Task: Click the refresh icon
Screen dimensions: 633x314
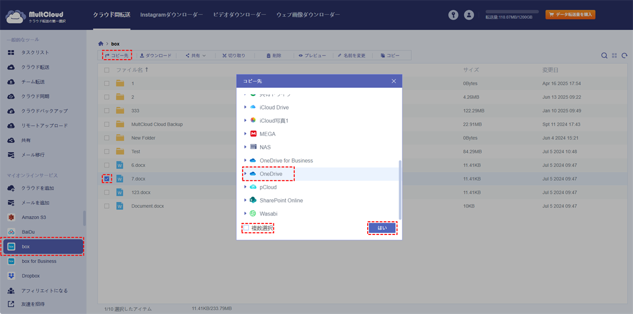Action: [x=625, y=55]
